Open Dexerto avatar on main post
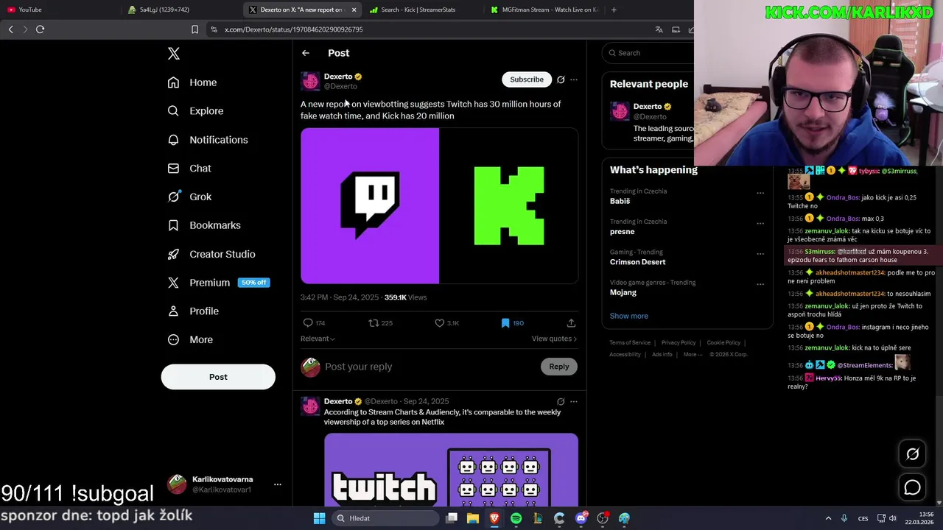 tap(310, 81)
